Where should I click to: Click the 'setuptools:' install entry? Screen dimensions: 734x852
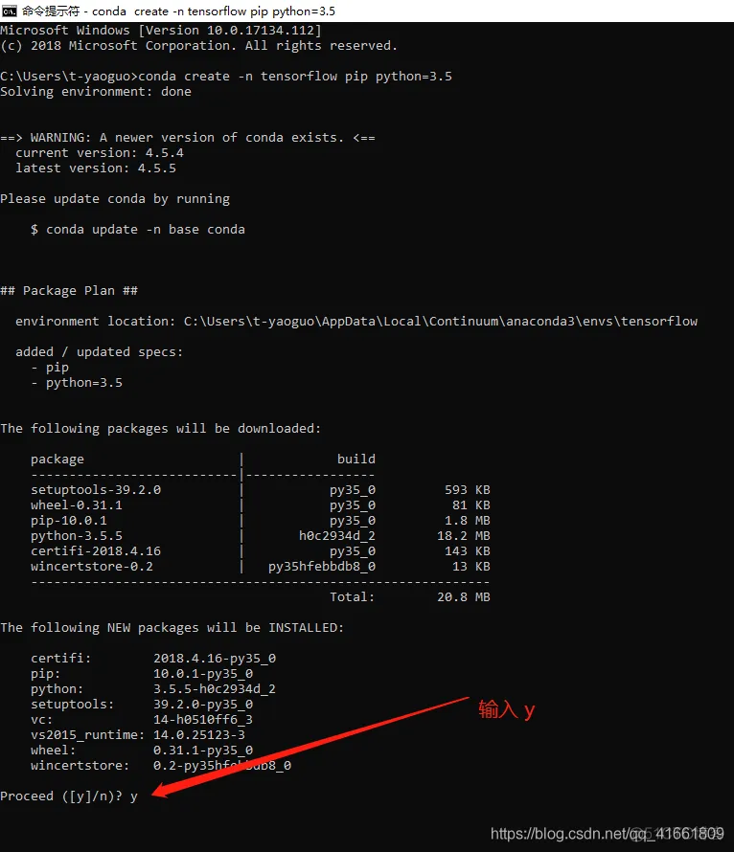click(73, 705)
